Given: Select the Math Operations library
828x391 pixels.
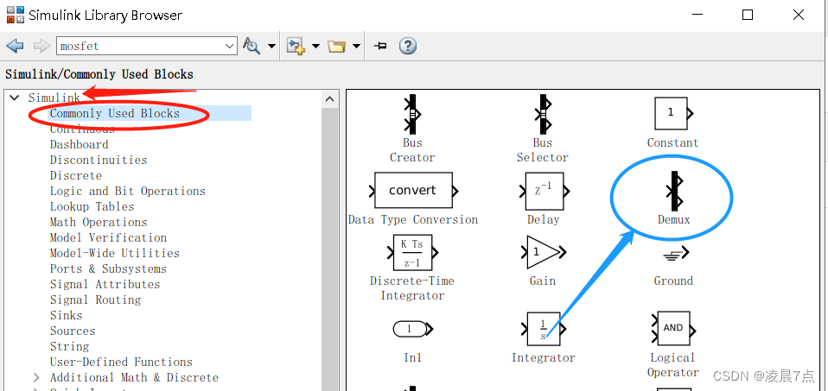Looking at the screenshot, I should pos(99,222).
